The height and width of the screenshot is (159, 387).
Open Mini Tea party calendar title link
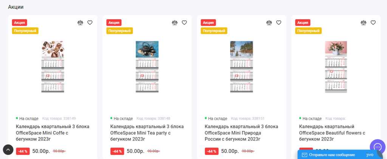click(147, 133)
